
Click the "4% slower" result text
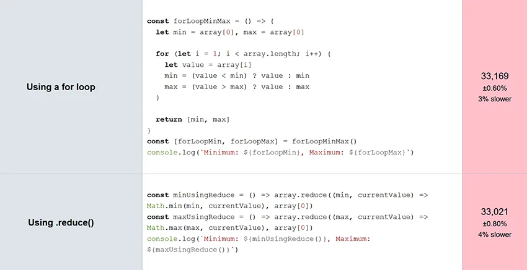pos(495,235)
